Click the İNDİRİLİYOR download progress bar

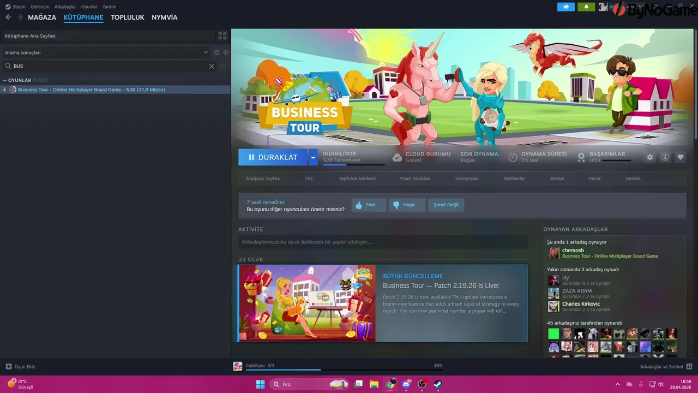353,164
